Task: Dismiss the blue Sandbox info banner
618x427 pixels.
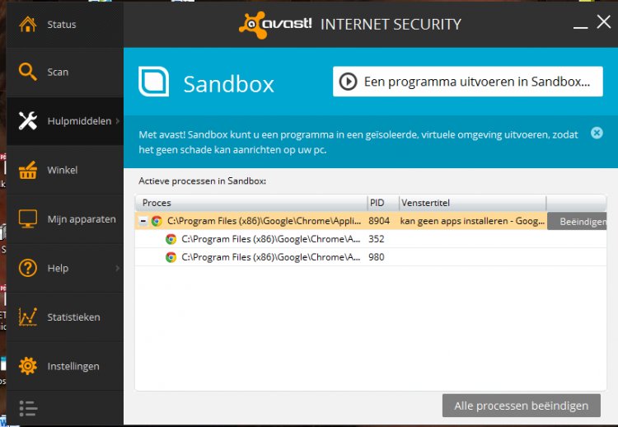Action: pos(597,133)
